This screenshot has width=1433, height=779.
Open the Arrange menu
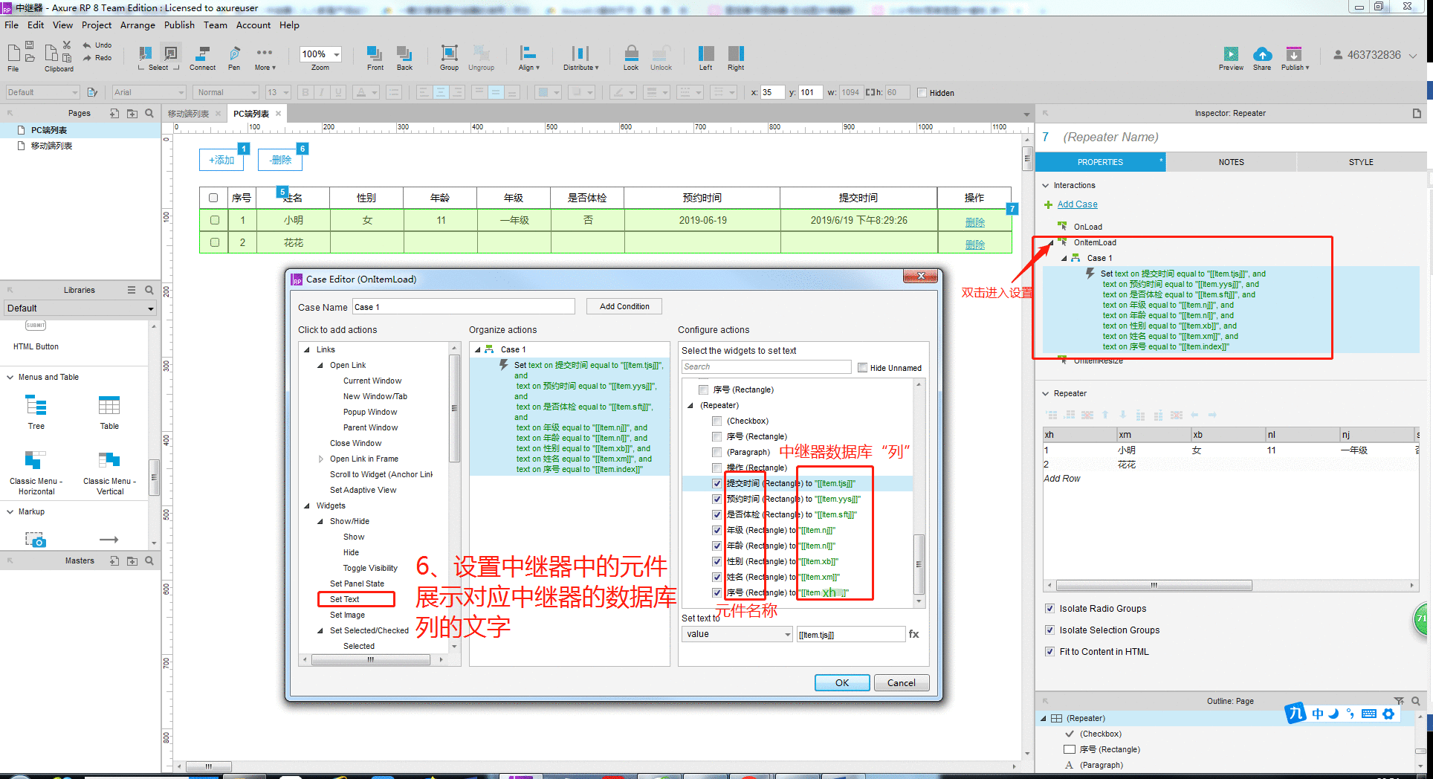point(138,25)
